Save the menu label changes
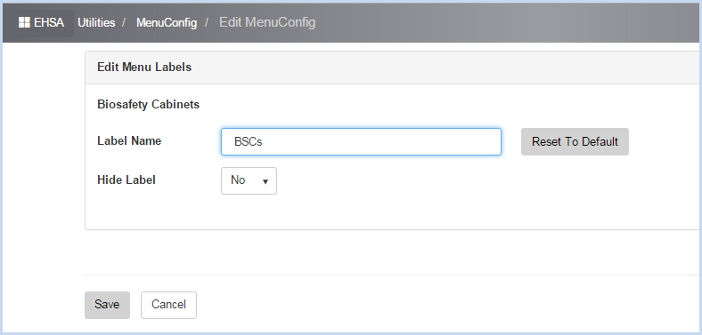The image size is (702, 335). [107, 305]
